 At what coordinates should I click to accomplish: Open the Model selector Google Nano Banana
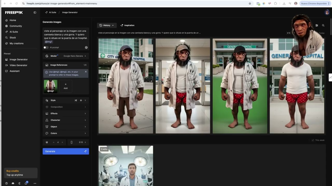coord(66,56)
